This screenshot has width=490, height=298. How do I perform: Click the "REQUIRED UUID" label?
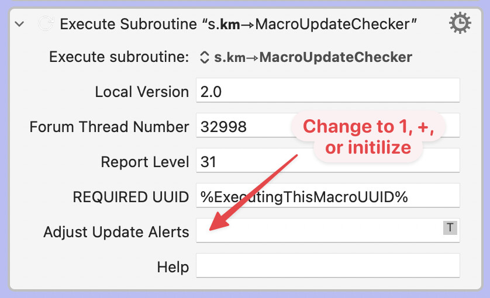pyautogui.click(x=130, y=197)
